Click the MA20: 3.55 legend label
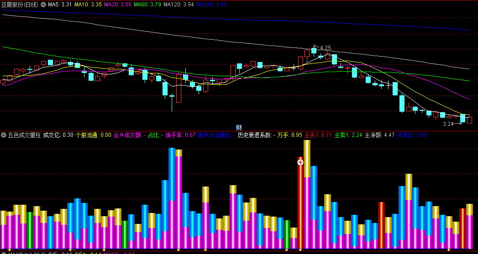 118,5
